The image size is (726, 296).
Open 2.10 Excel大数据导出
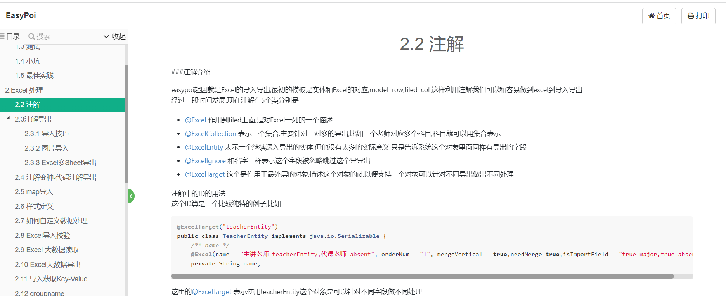coord(48,265)
